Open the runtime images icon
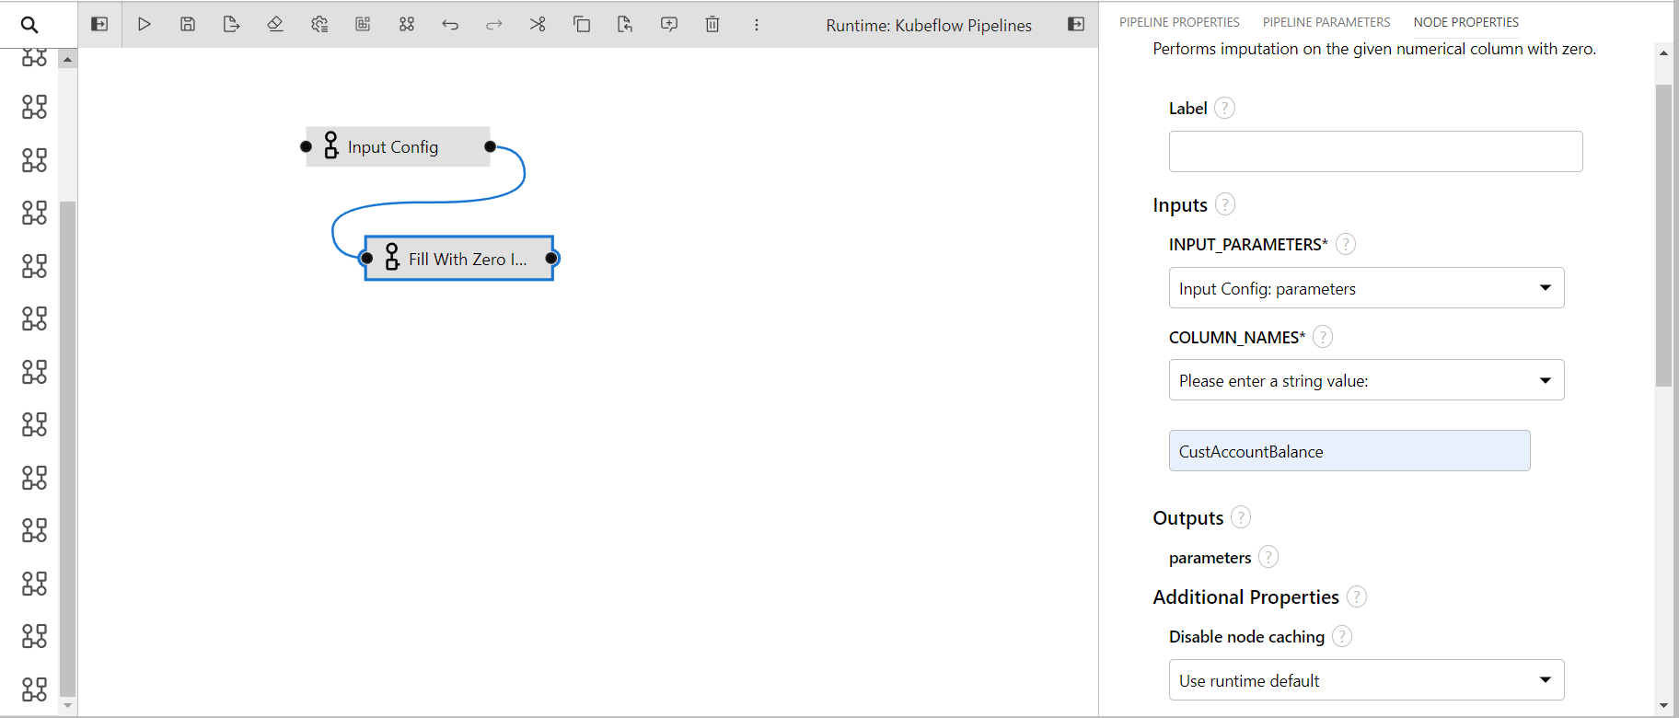 click(363, 25)
